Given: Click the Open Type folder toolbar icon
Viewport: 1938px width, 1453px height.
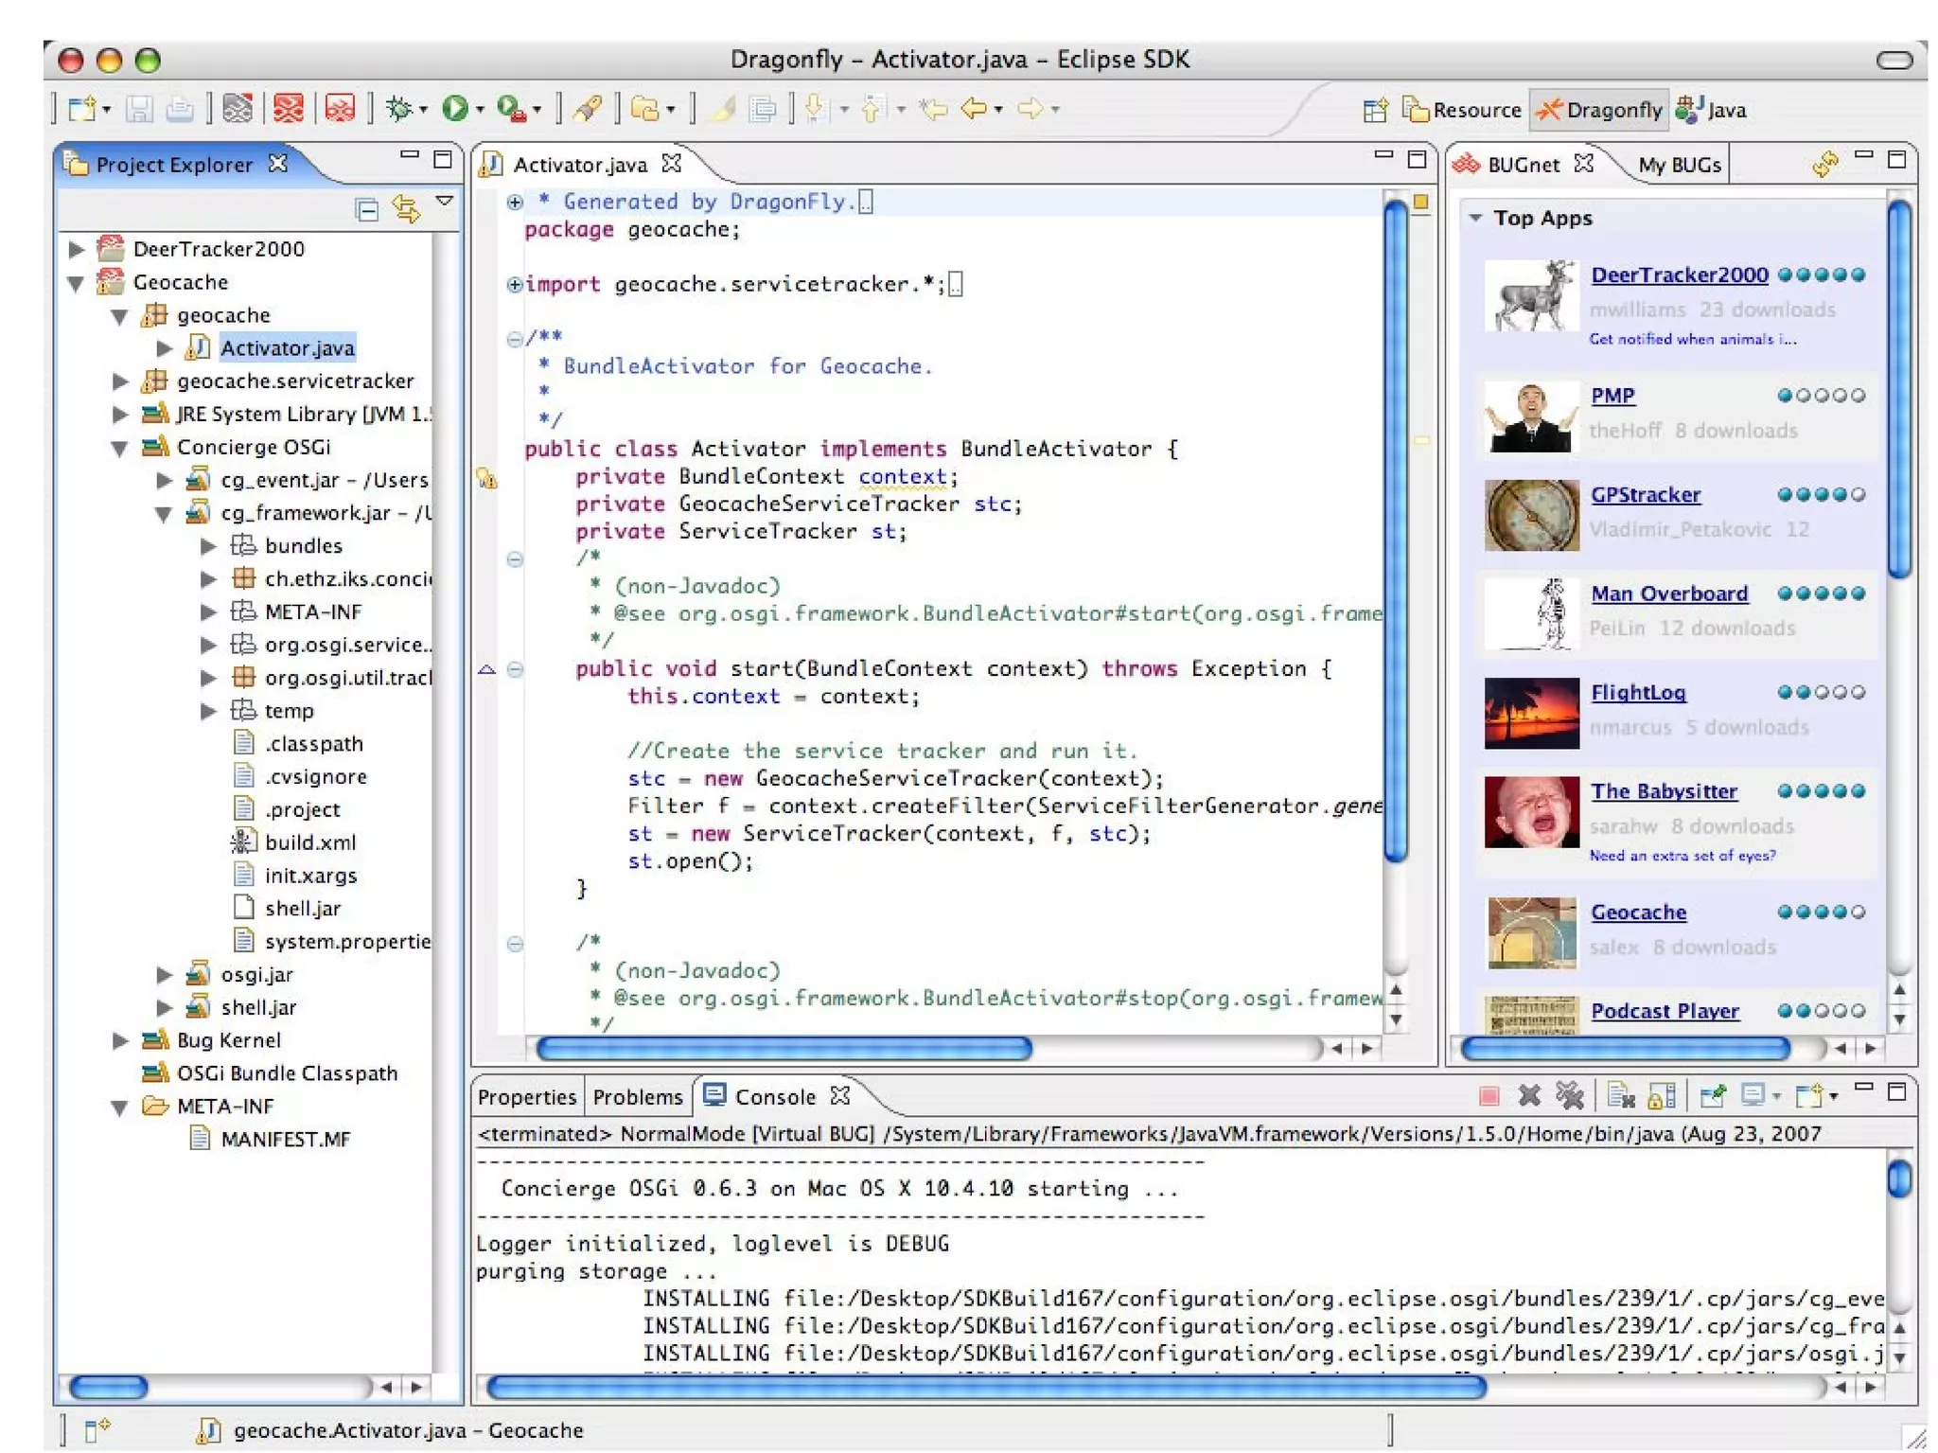Looking at the screenshot, I should (x=644, y=110).
